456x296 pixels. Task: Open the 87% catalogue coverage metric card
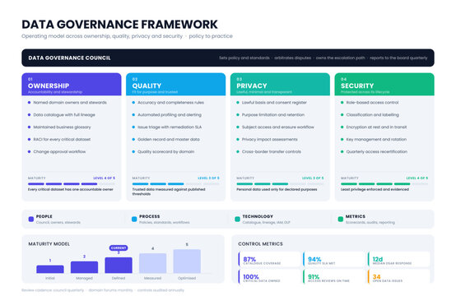(269, 259)
